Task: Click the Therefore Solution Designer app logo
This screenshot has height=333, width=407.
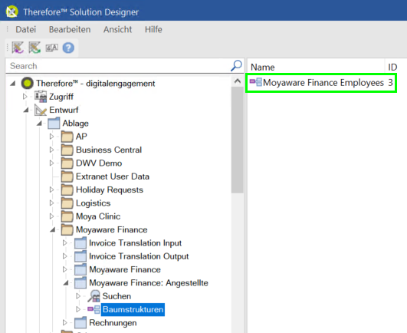Action: click(12, 12)
